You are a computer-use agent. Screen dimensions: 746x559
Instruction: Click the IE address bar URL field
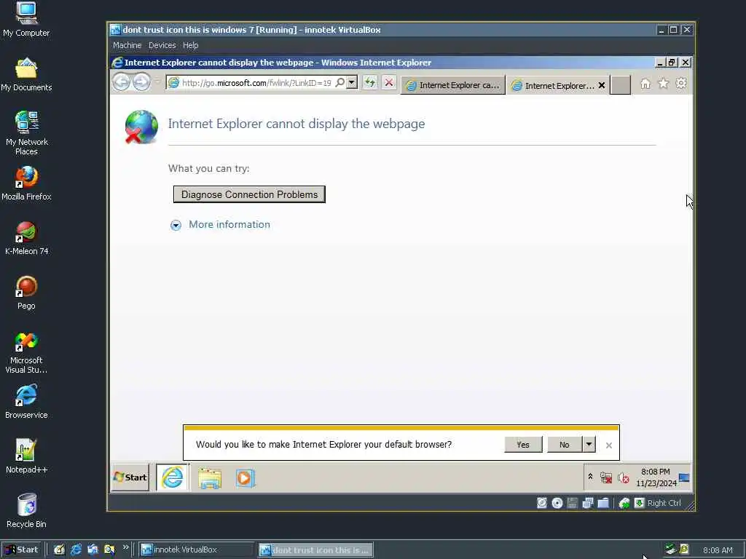pos(256,83)
